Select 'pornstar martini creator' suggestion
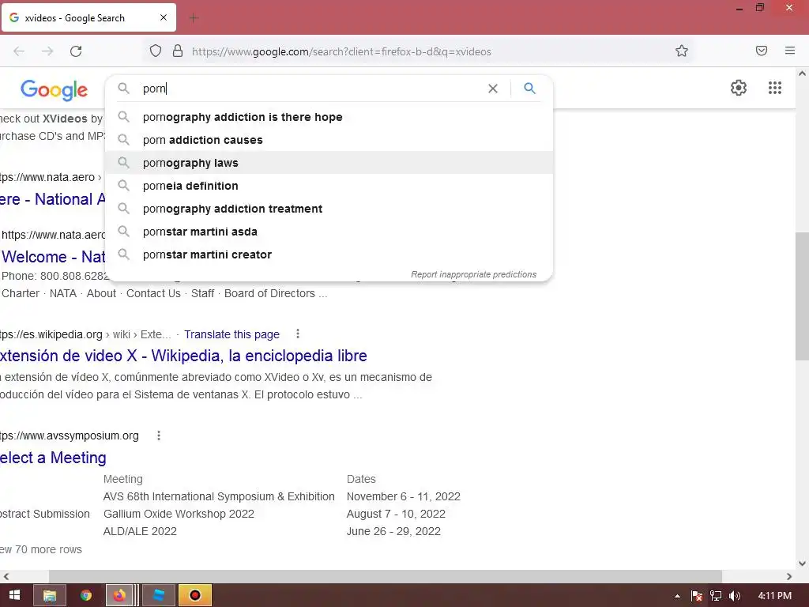This screenshot has width=809, height=607. click(x=329, y=254)
